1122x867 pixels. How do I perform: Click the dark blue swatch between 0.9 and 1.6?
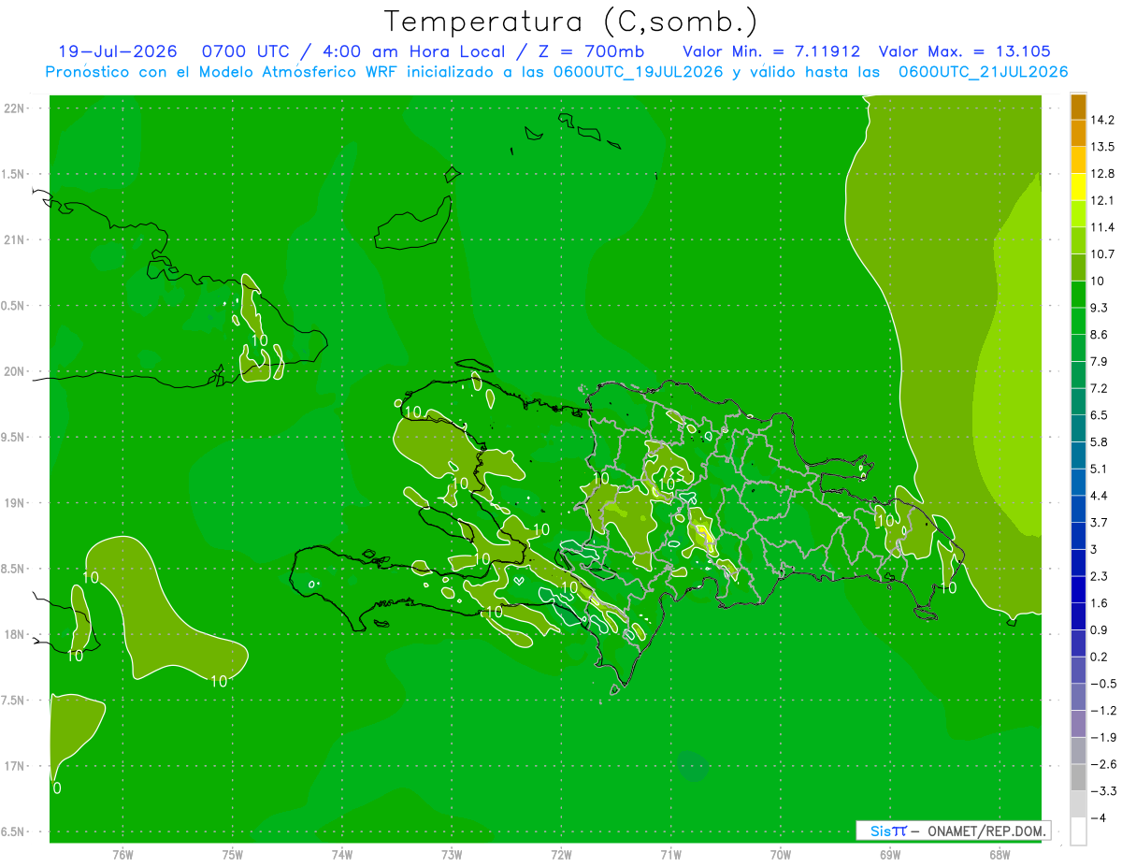[x=1078, y=616]
